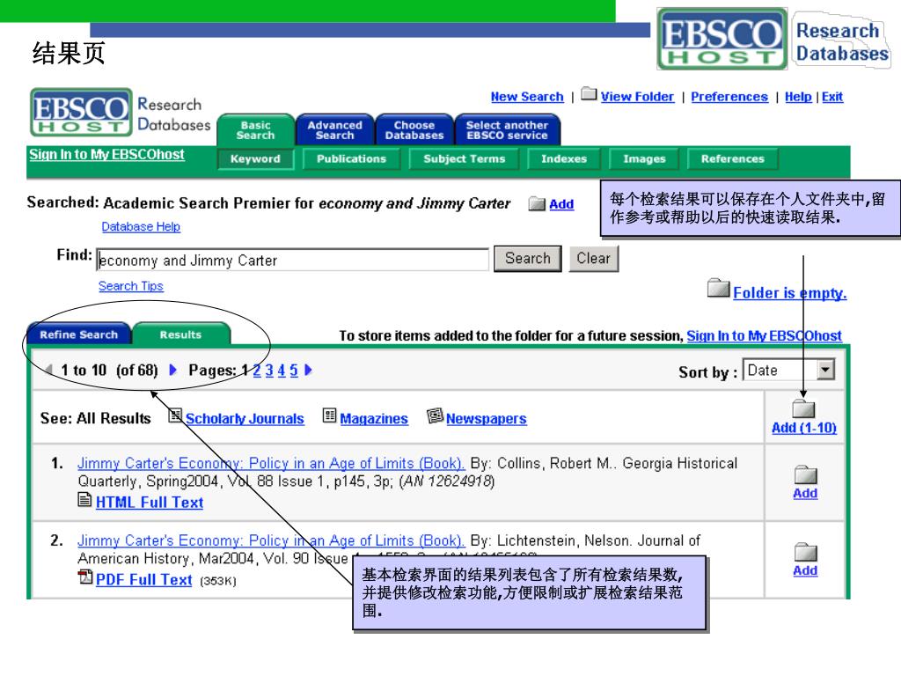Screen dimensions: 901x676
Task: Open the PDF Full Text link
Action: click(x=143, y=579)
